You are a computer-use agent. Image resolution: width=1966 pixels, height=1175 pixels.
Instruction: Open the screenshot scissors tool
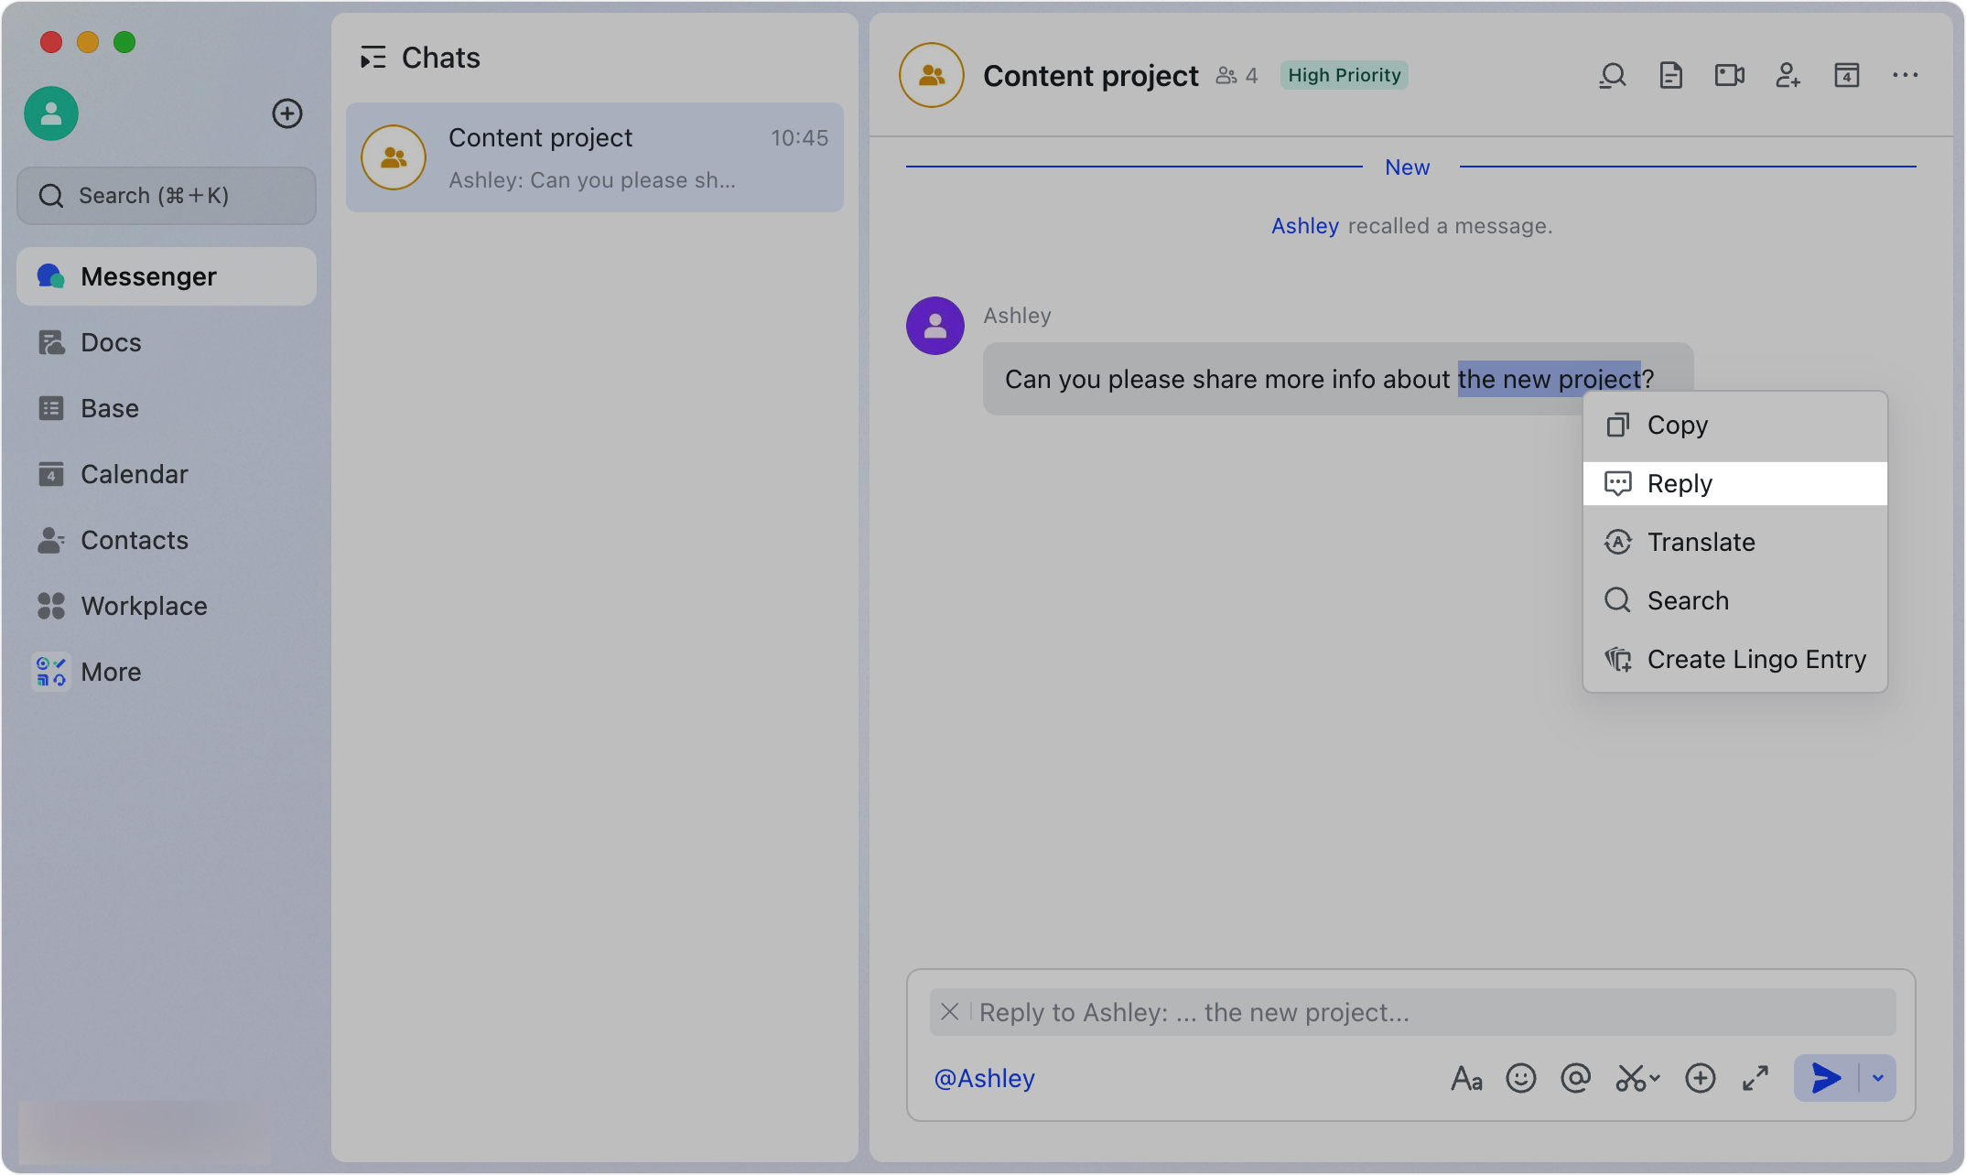coord(1629,1078)
